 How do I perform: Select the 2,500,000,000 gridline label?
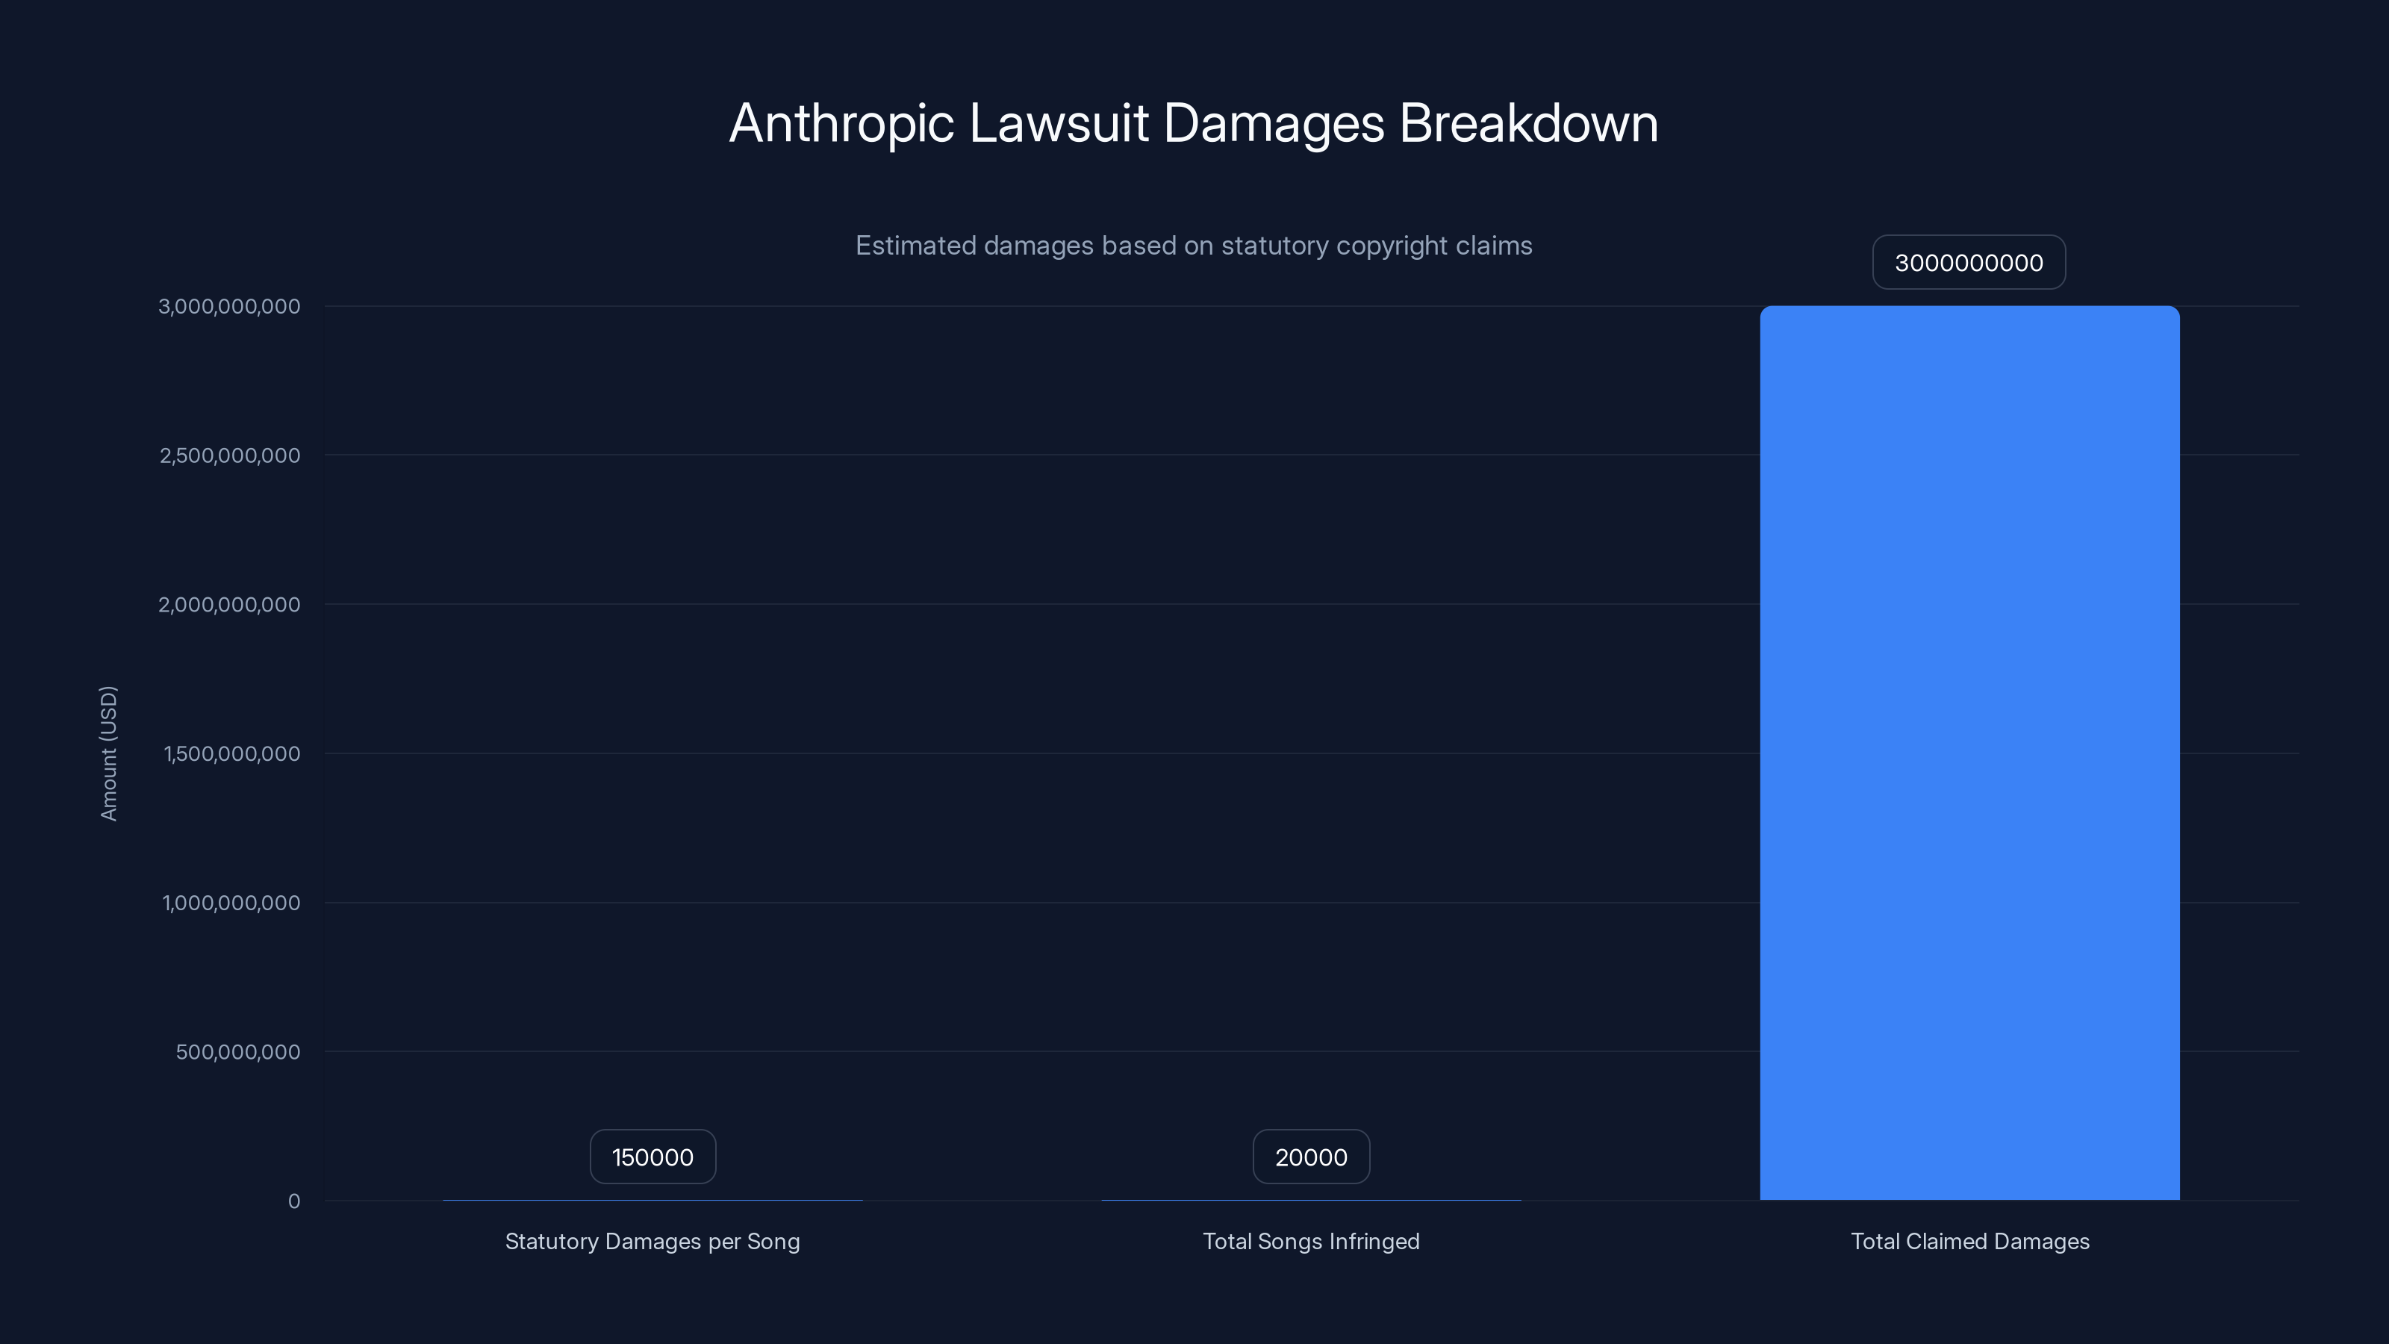[229, 455]
